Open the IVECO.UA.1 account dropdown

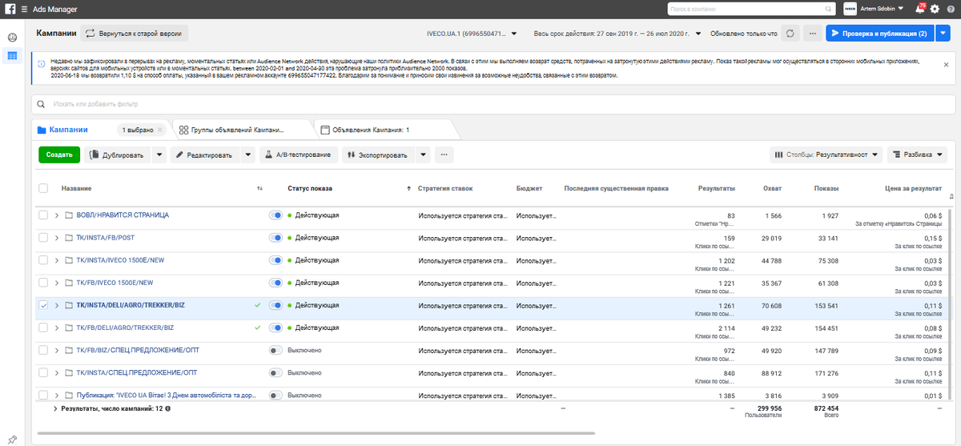pos(472,34)
